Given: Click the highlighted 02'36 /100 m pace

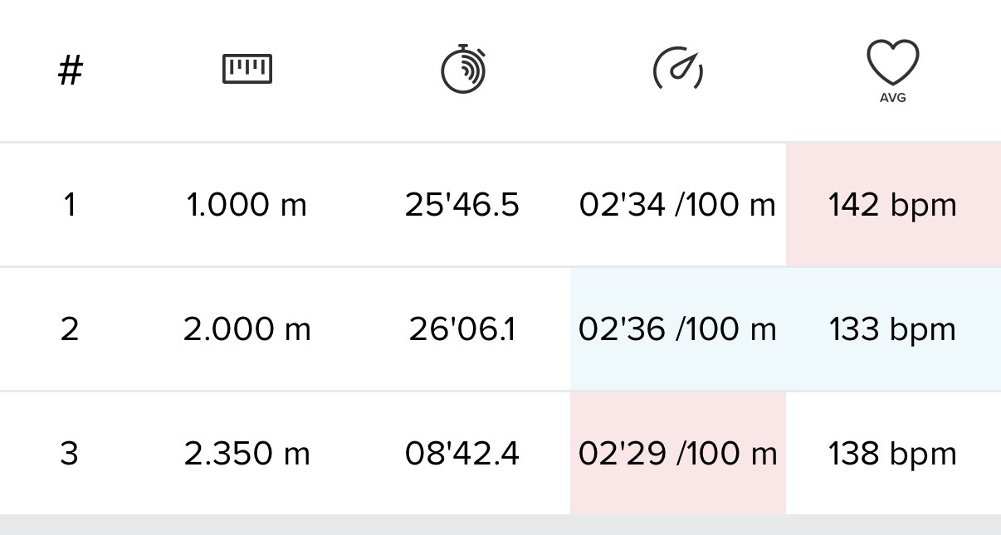Looking at the screenshot, I should click(677, 329).
